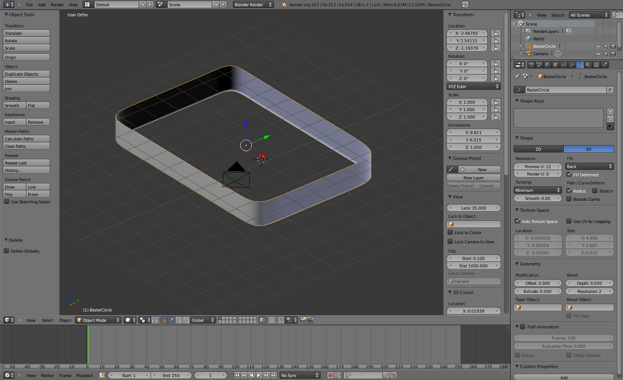623x380 pixels.
Task: Click the OpenGL render animation clapper icon
Action: point(311,320)
